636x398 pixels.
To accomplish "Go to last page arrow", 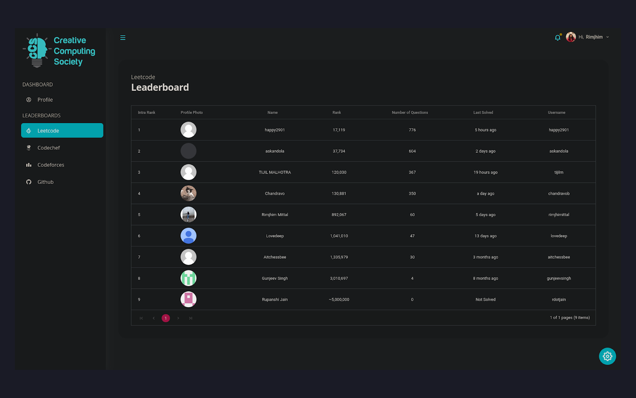I will [191, 318].
